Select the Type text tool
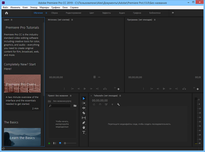Screen dimensions: 205x152 point(84,132)
